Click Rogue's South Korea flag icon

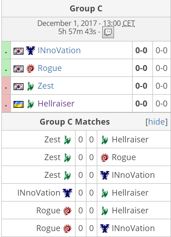[x=19, y=69]
